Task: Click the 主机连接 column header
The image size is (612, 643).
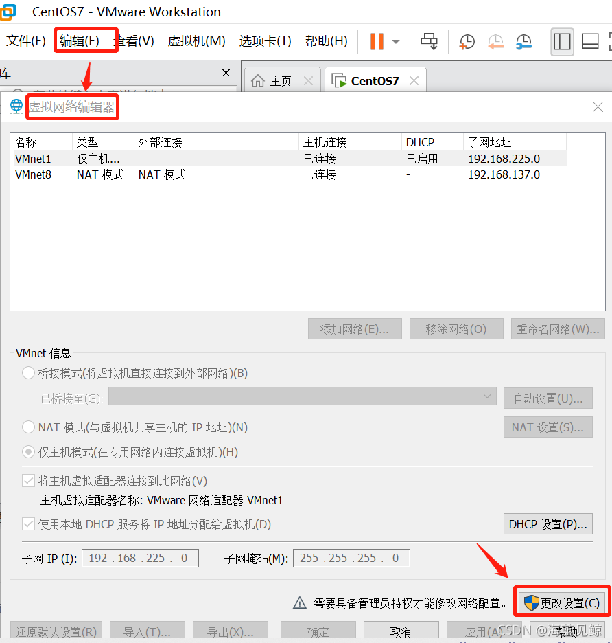Action: pyautogui.click(x=350, y=142)
